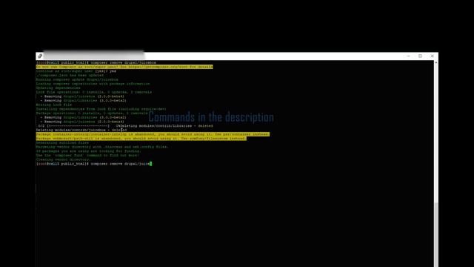474x267 pixels.
Task: Click the terminal vertical scrollbar thumb
Action: pyautogui.click(x=436, y=234)
